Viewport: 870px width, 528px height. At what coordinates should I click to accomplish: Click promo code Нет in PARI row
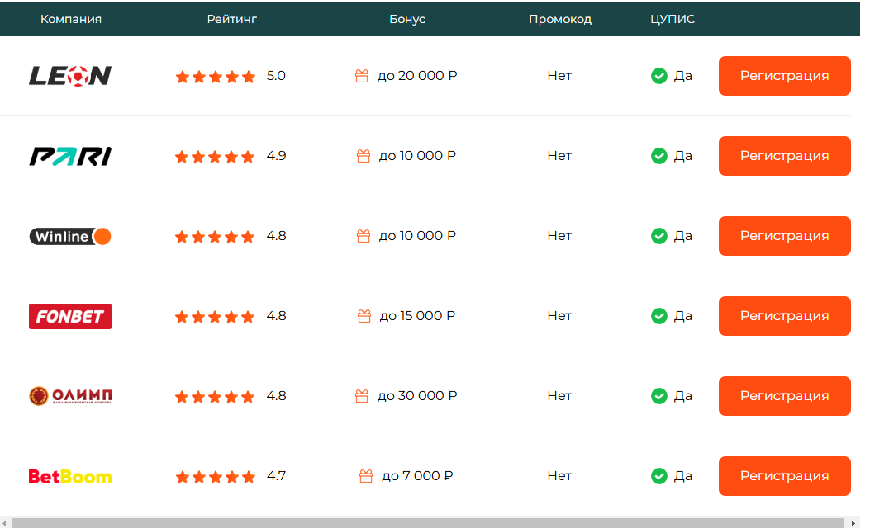pos(559,156)
